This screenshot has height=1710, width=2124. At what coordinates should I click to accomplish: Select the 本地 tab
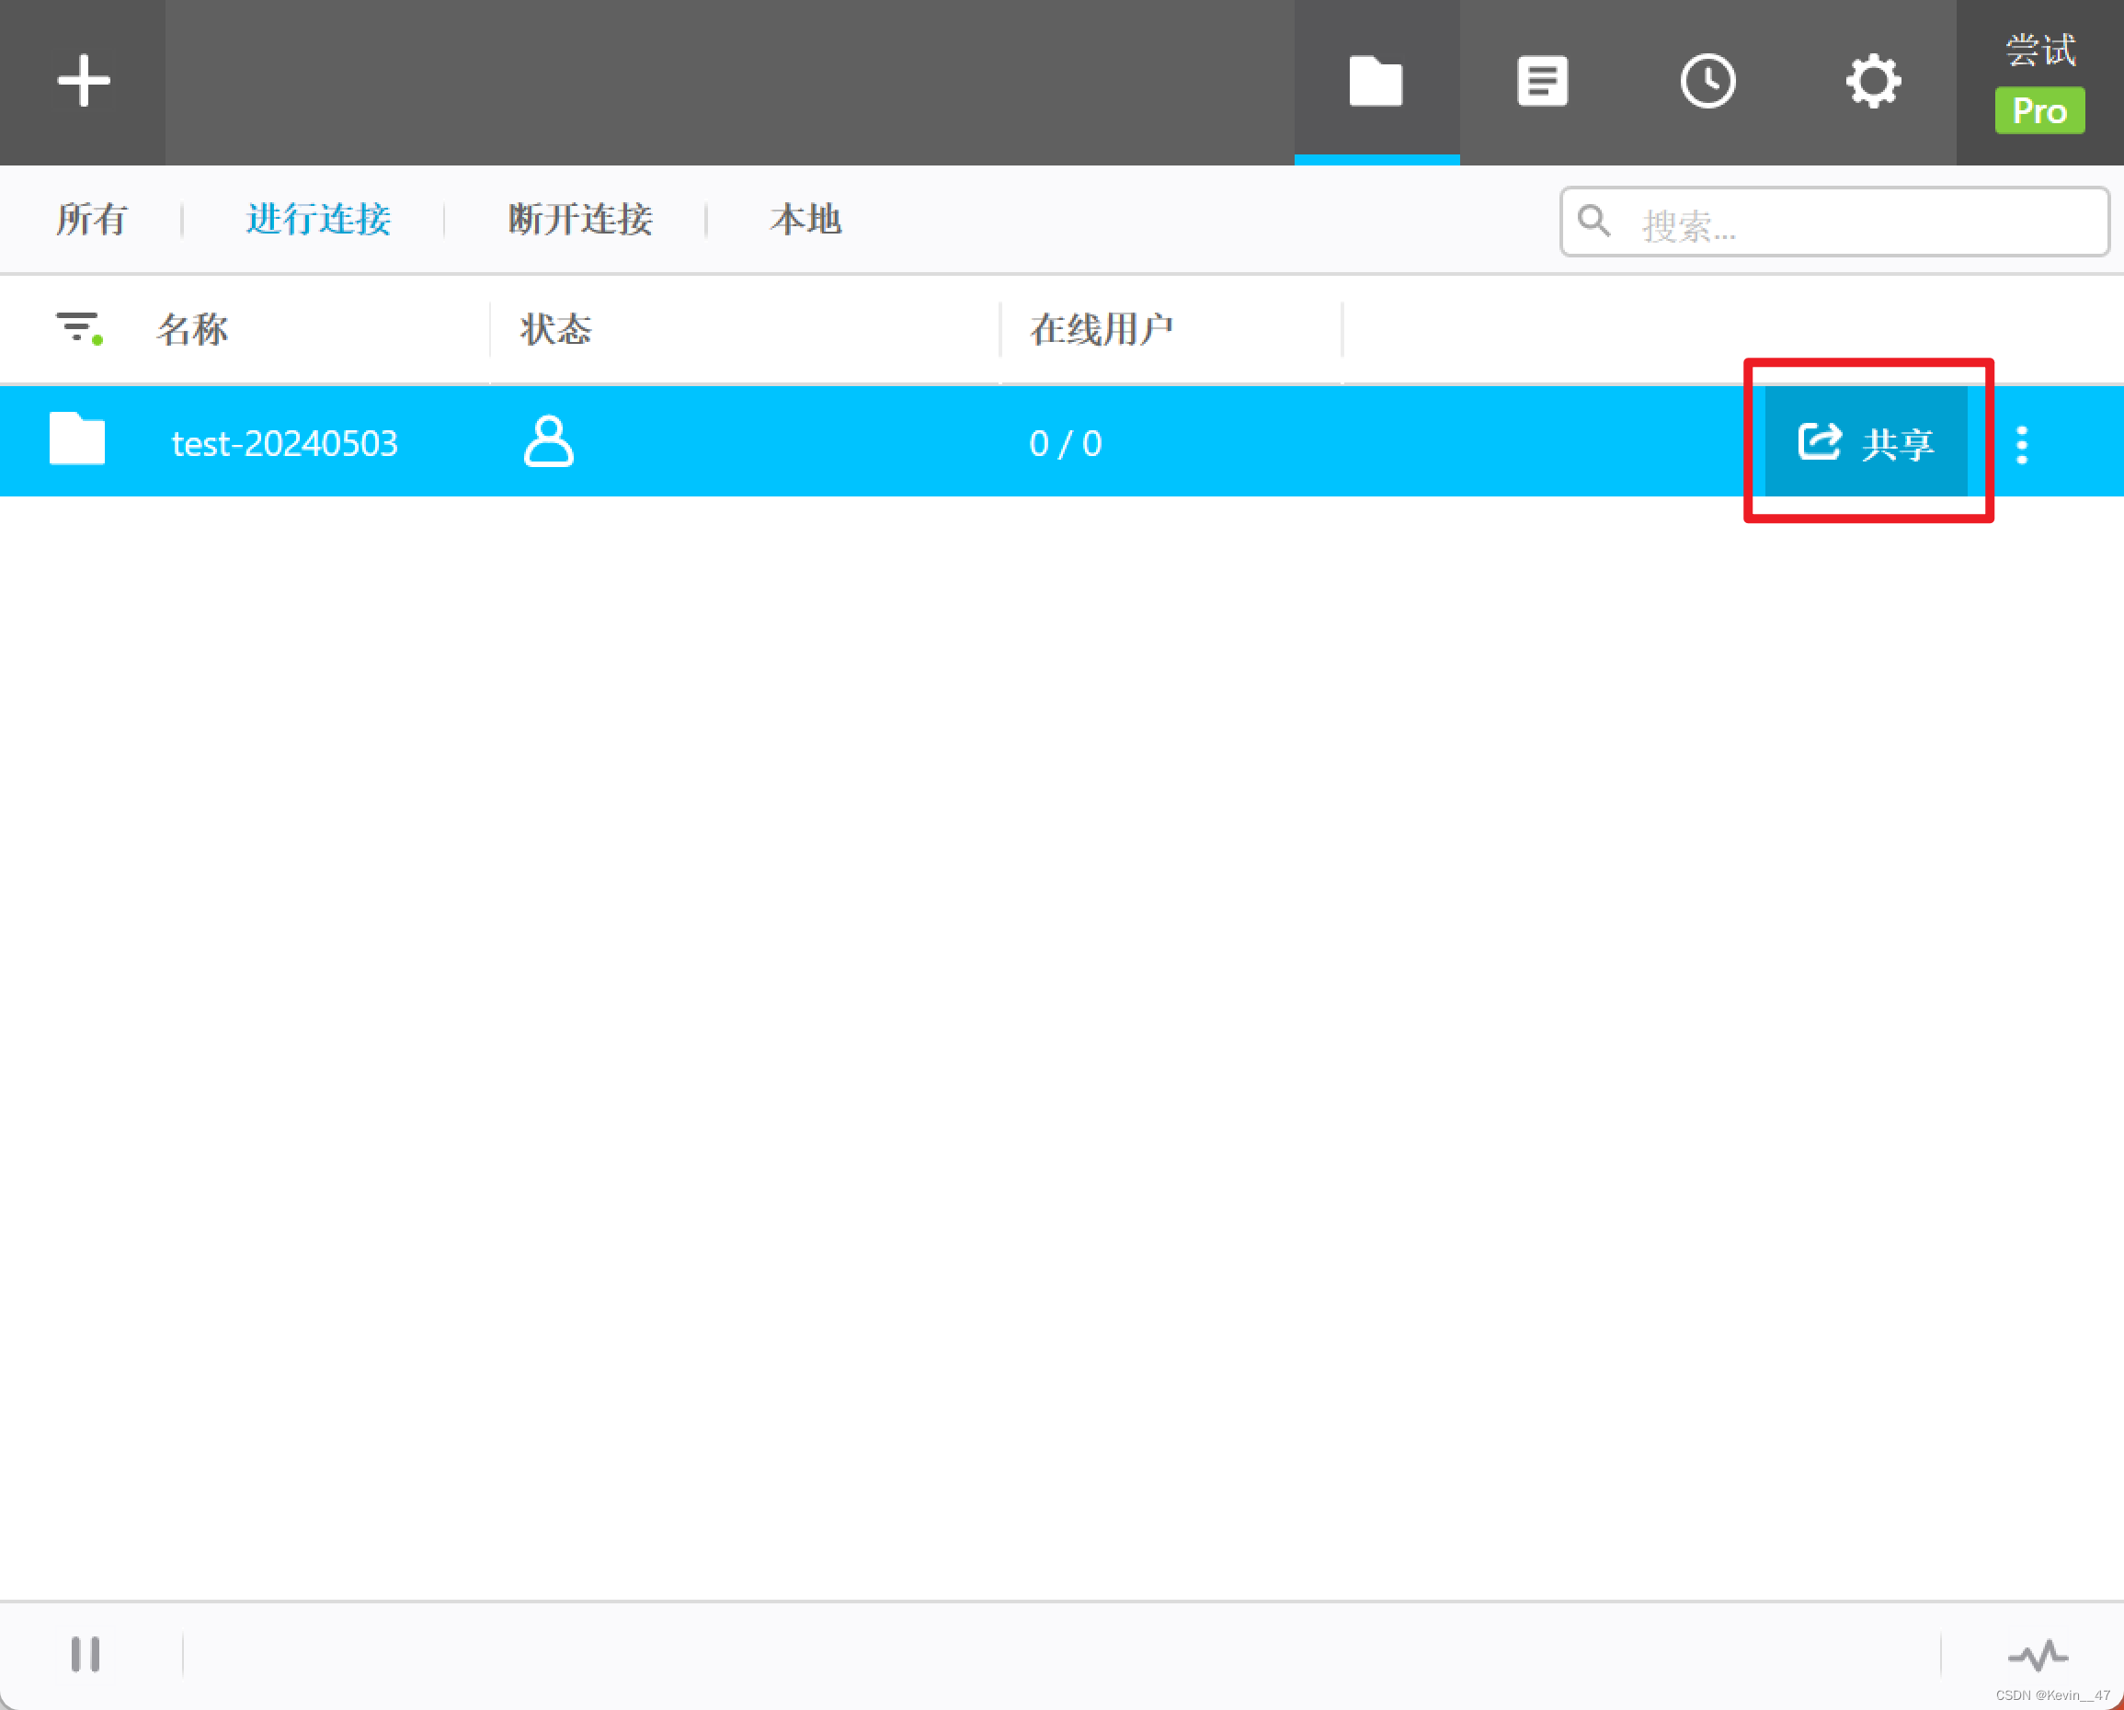[805, 219]
